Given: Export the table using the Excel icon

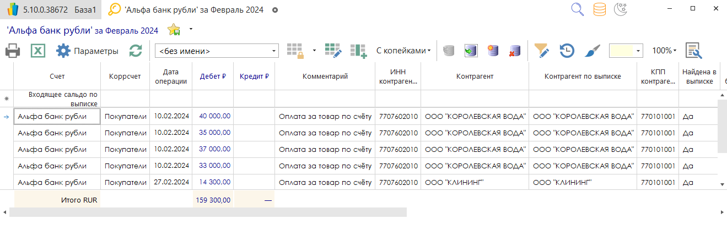Looking at the screenshot, I should [x=37, y=51].
